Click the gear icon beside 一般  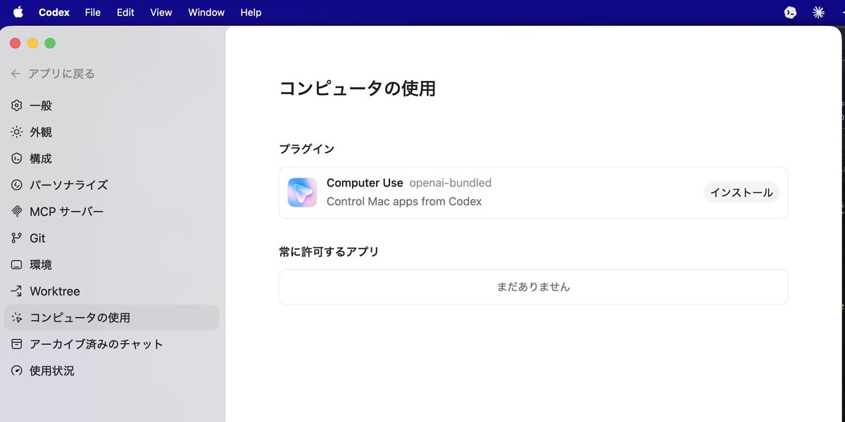pyautogui.click(x=17, y=105)
